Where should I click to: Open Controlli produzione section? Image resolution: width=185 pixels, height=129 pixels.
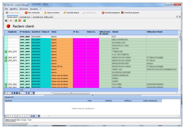(x=130, y=13)
